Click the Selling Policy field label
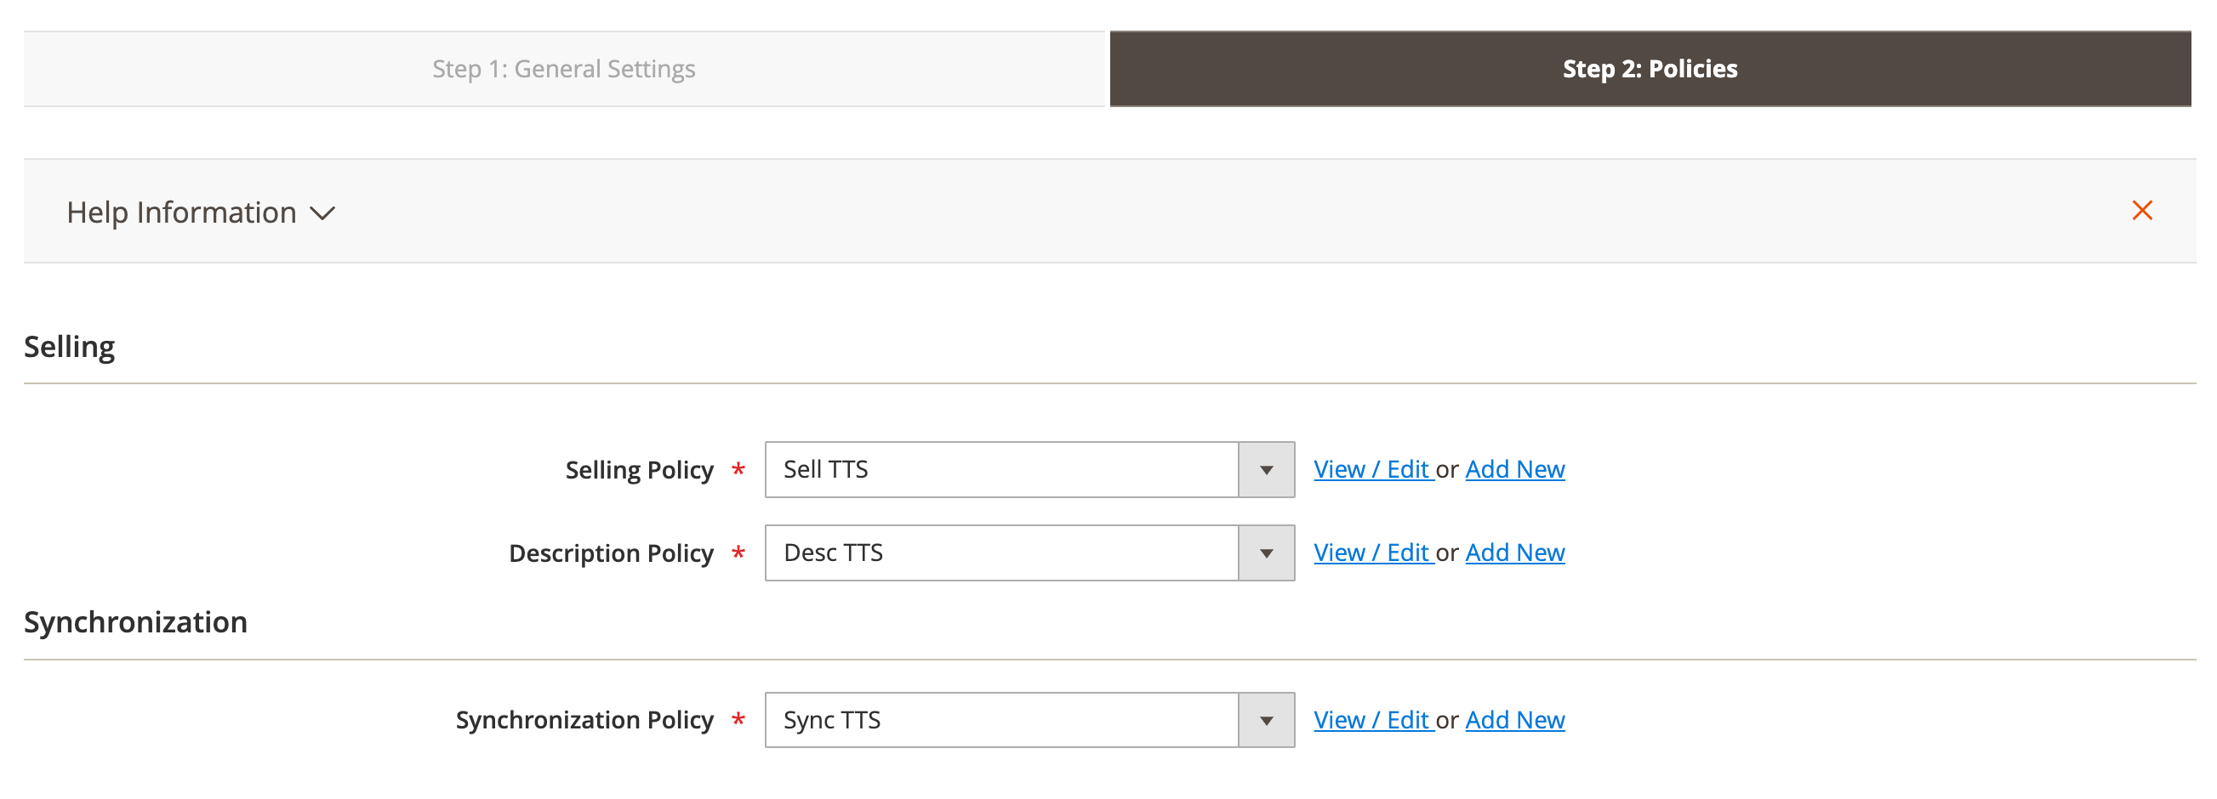The width and height of the screenshot is (2217, 799). click(x=639, y=470)
